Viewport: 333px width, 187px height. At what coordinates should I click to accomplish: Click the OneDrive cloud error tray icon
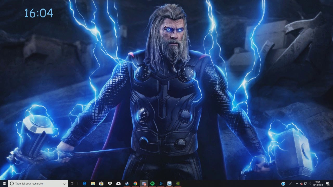(301, 184)
